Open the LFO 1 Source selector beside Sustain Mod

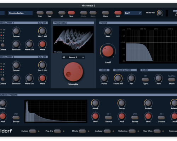pyautogui.click(x=161, y=117)
